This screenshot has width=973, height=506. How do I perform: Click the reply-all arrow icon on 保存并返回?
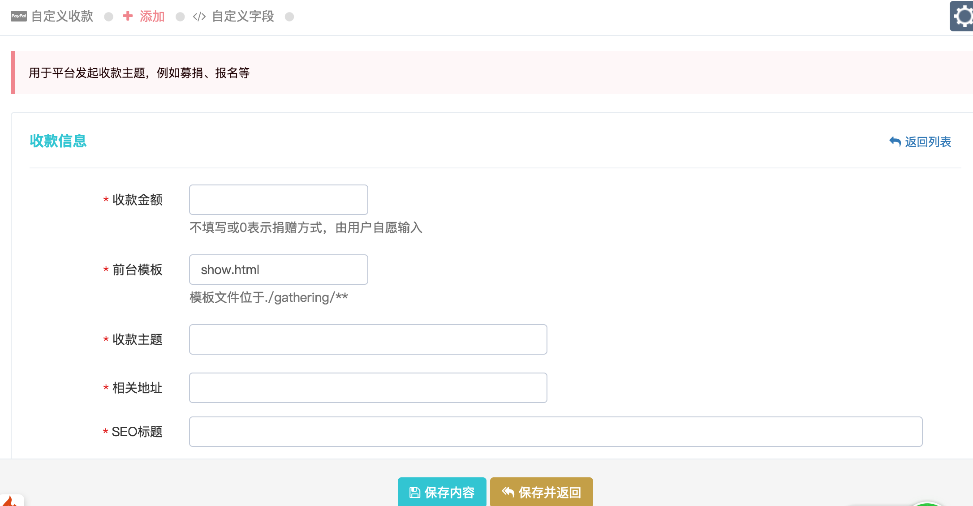pyautogui.click(x=508, y=492)
